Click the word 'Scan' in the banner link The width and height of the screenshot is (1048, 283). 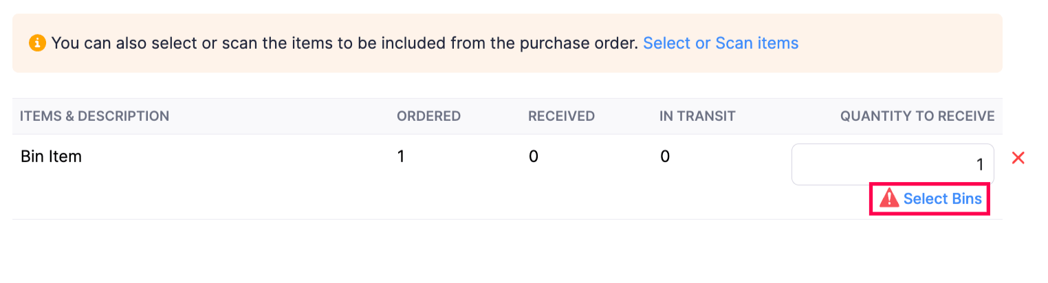point(734,43)
